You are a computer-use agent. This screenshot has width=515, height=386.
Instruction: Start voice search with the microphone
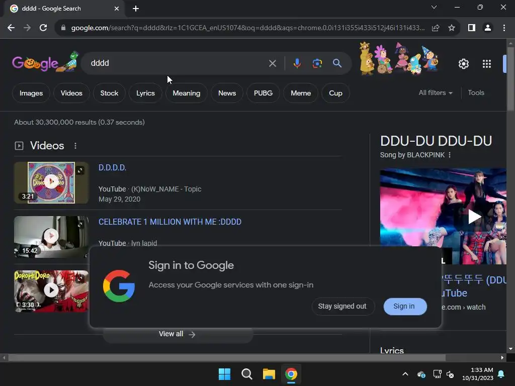[x=297, y=63]
